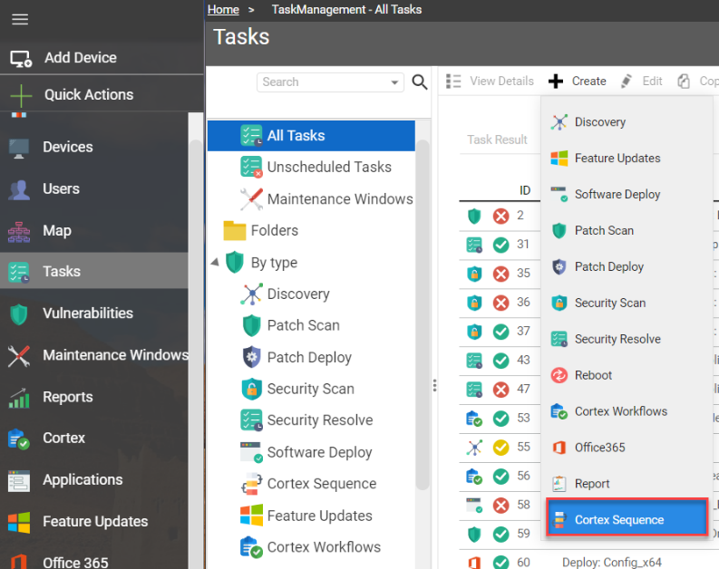Click the Reports bar chart icon

[x=19, y=398]
